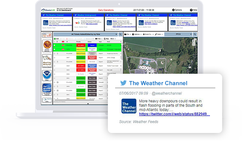Tick the select-all checkbox in table header
This screenshot has height=141, width=242.
pos(54,42)
